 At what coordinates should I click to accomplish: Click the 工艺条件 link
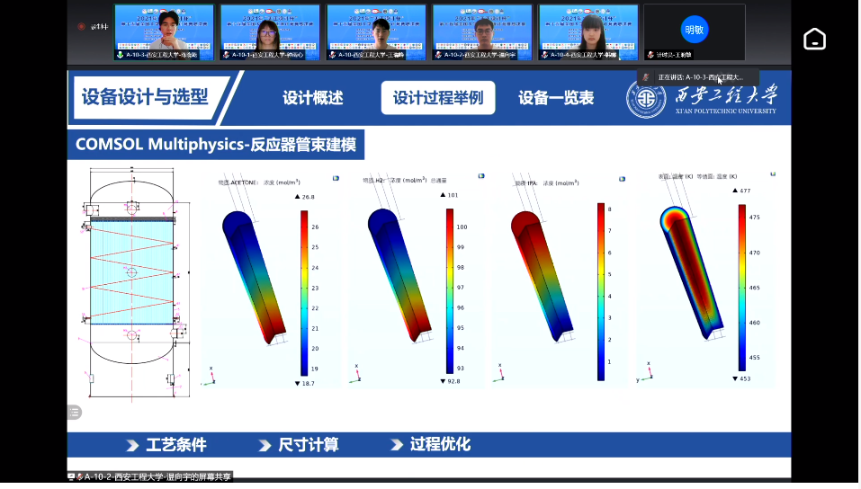coord(176,445)
